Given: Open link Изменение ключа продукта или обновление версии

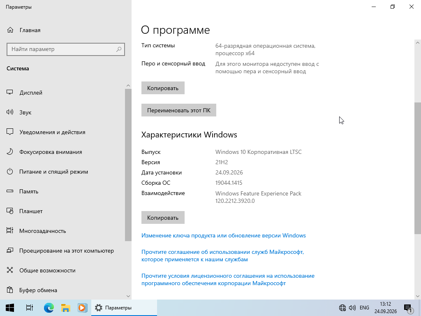Looking at the screenshot, I should 223,235.
